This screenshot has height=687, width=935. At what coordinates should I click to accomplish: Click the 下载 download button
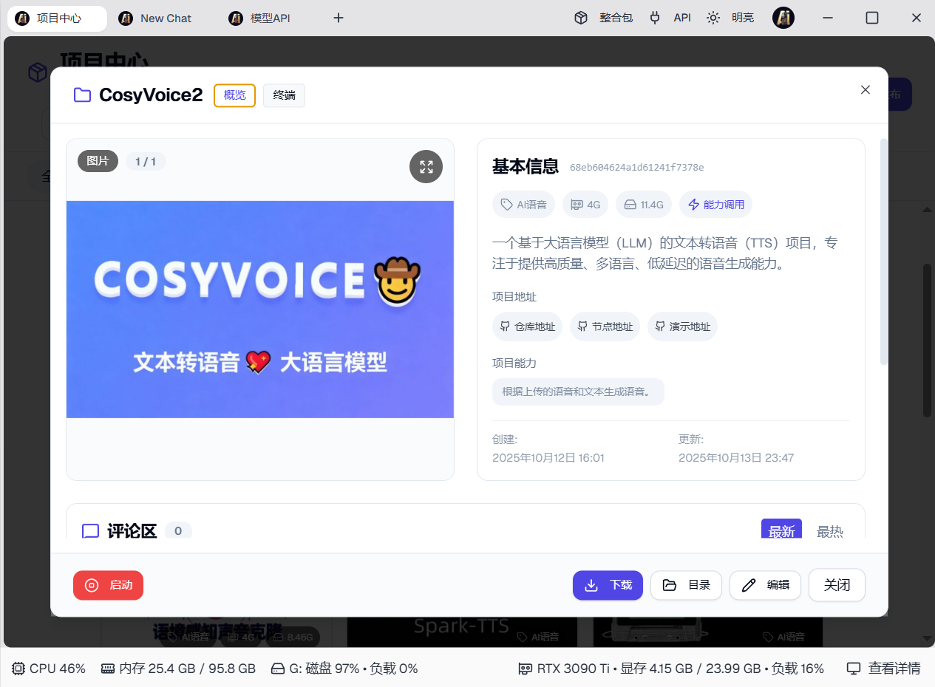(x=608, y=585)
